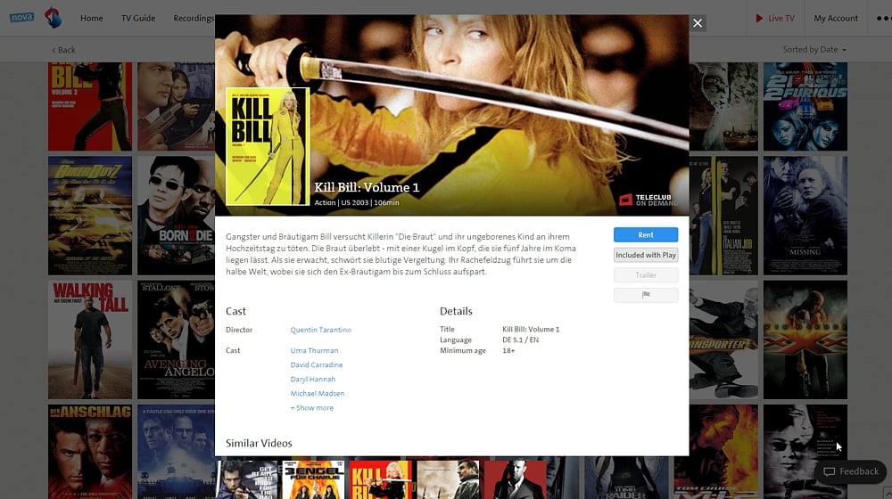The height and width of the screenshot is (499, 892).
Task: Open the 3 Engel für Charlie similar video
Action: click(313, 479)
